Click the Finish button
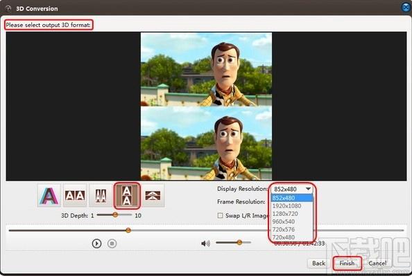 tap(347, 263)
